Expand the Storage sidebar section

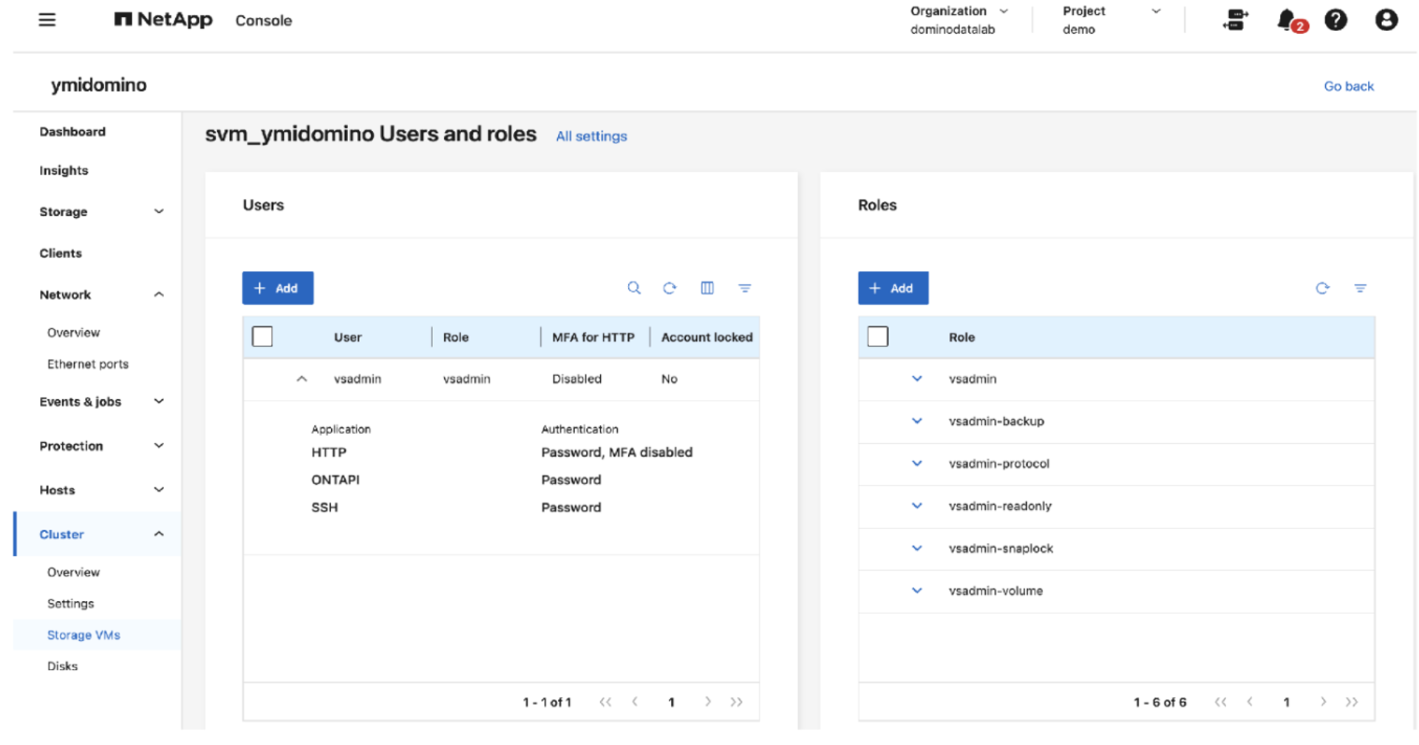159,212
